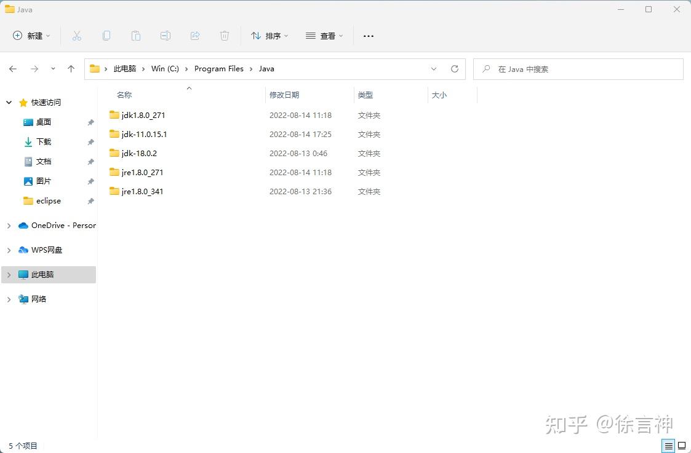
Task: Expand the OneDrive - Personal sidebar entry
Action: [8, 226]
